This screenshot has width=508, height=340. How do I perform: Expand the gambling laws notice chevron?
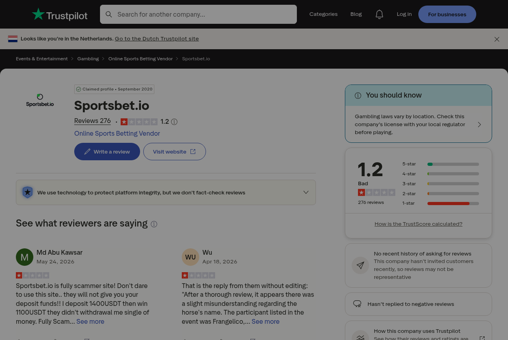(479, 125)
